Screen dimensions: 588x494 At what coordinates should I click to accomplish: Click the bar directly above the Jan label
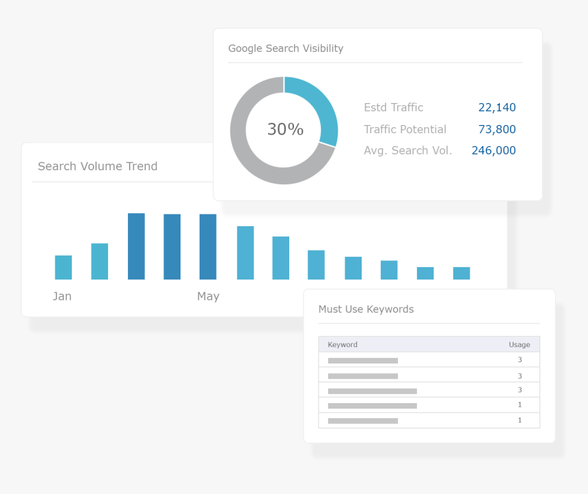click(x=64, y=267)
